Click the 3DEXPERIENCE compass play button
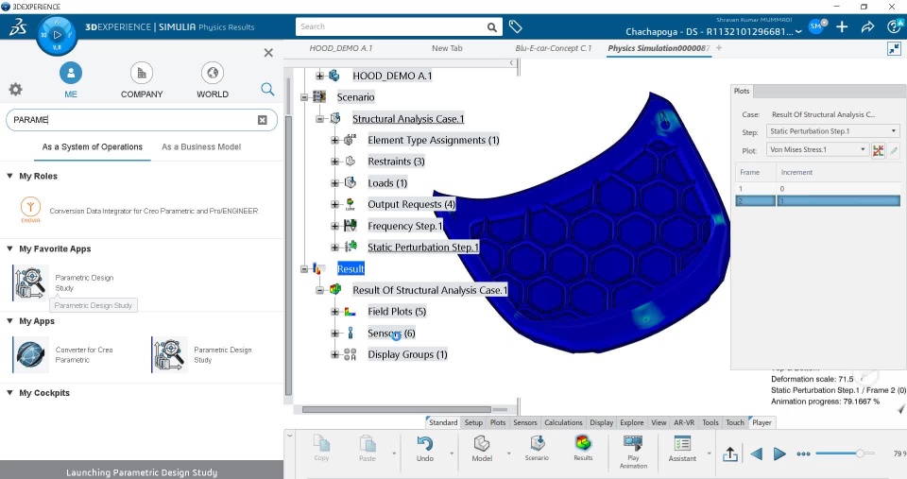 (x=57, y=35)
